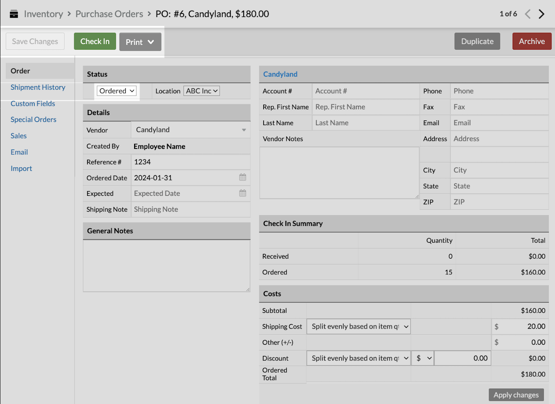Open the Special Orders tab
The image size is (555, 404).
pyautogui.click(x=34, y=120)
